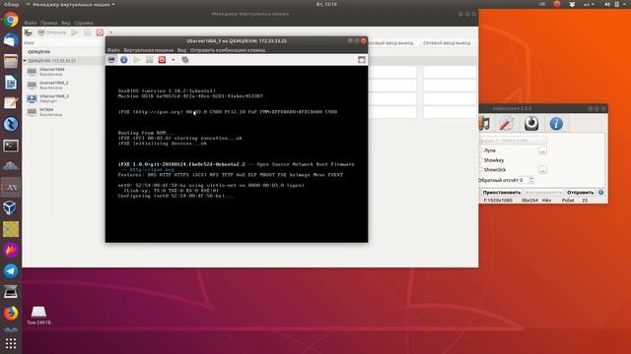The width and height of the screenshot is (631, 354).
Task: Show applications grid in dock
Action: click(x=11, y=343)
